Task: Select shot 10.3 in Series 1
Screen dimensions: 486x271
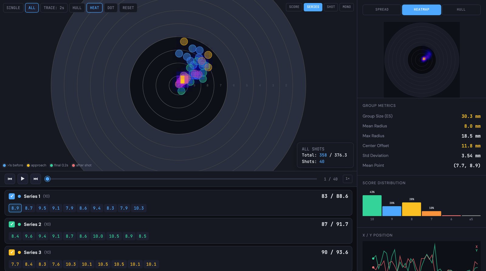Action: tap(139, 208)
